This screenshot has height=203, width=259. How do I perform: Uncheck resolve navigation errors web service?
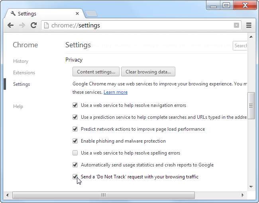pyautogui.click(x=75, y=105)
